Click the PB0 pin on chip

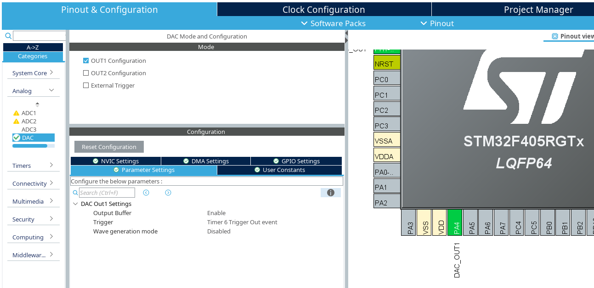click(x=547, y=223)
